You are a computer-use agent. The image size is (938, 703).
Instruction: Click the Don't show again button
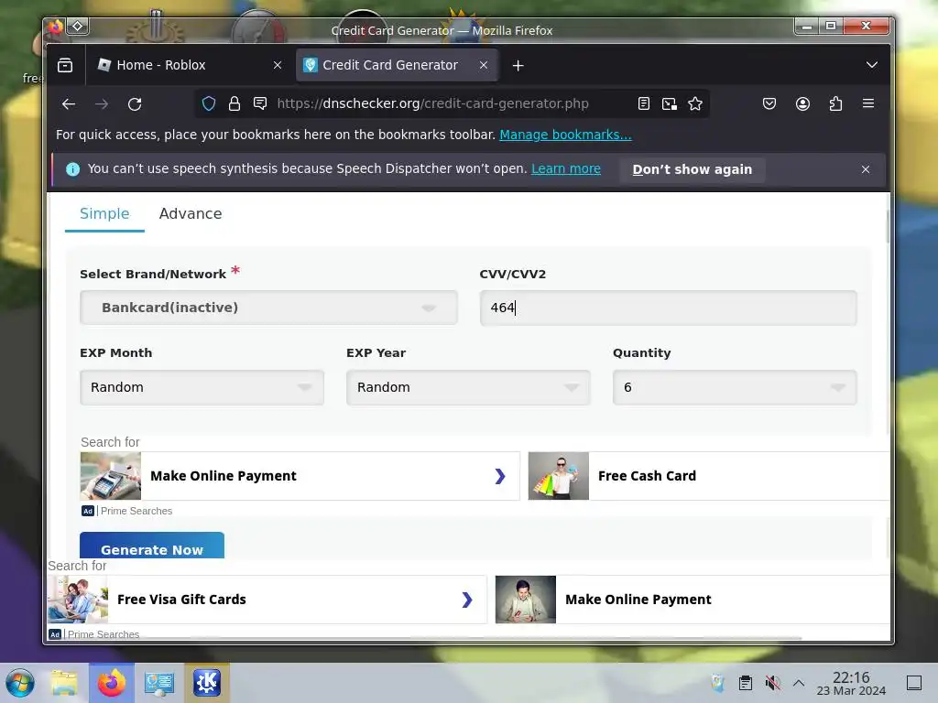(693, 169)
